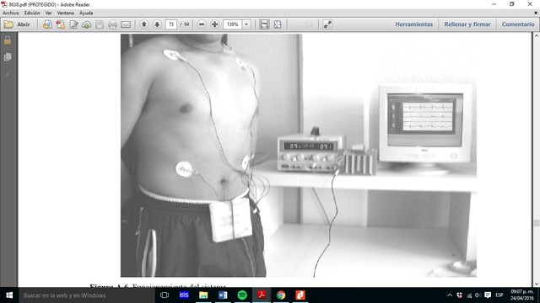Click the fit width scrolling mode icon
Screen dimensions: 540x303
[264, 24]
